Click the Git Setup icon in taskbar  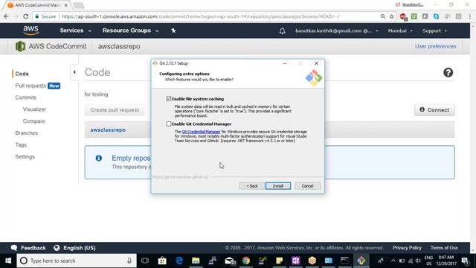[x=361, y=261]
